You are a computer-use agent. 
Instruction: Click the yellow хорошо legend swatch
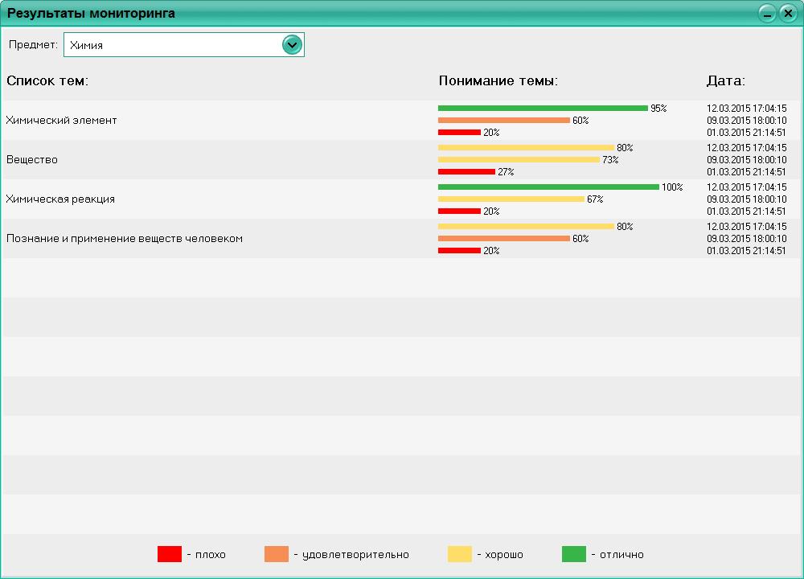coord(459,554)
